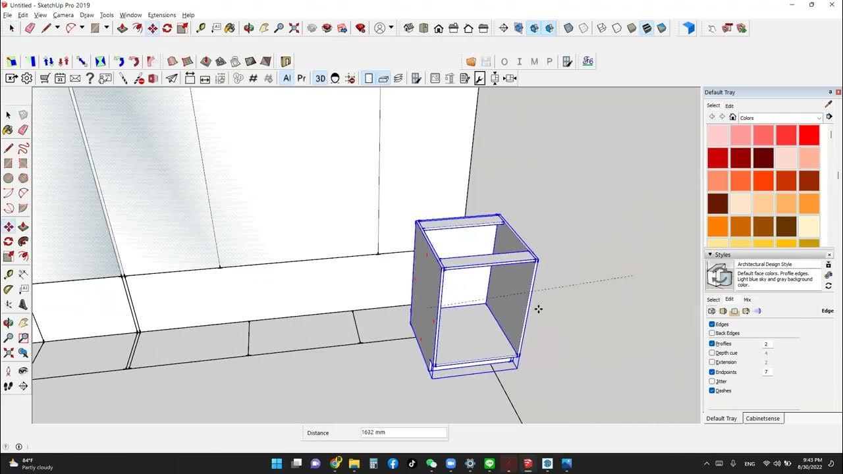This screenshot has width=843, height=474.
Task: Open the Extensions menu
Action: pyautogui.click(x=162, y=14)
